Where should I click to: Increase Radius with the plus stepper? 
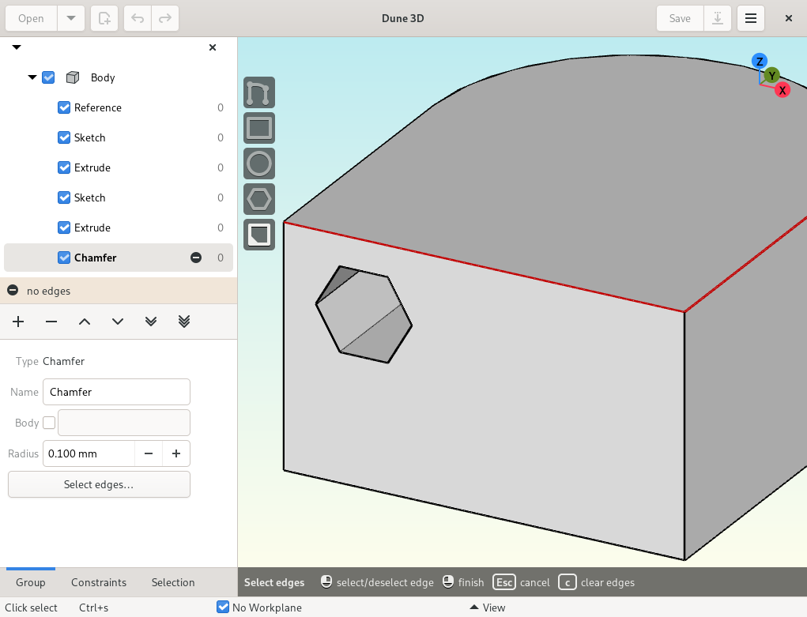coord(176,453)
